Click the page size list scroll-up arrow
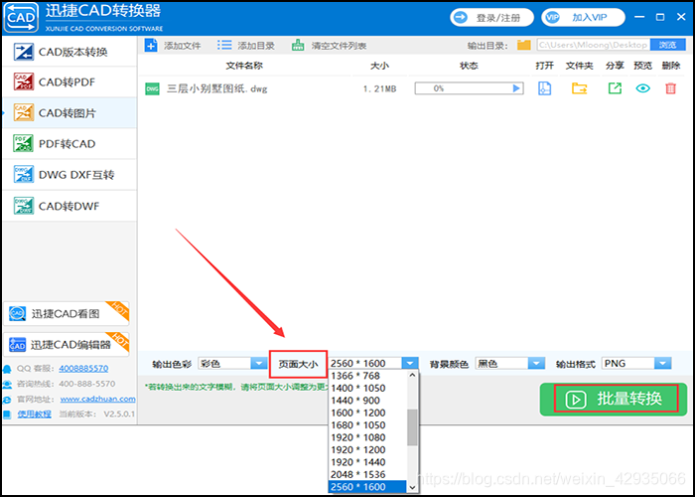Image resolution: width=695 pixels, height=497 pixels. point(412,376)
